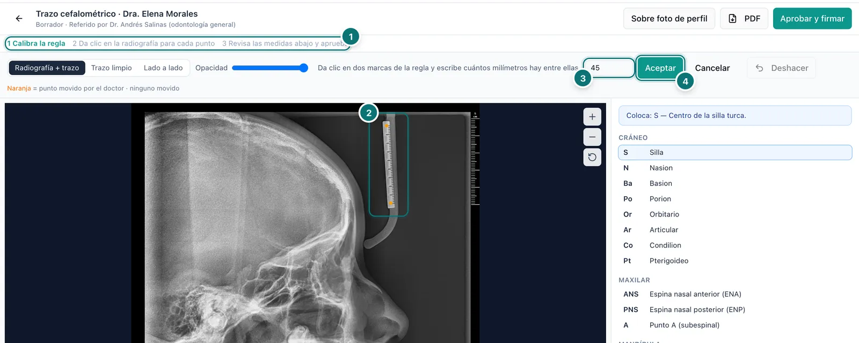
Task: Select landmark N Nasion
Action: click(x=735, y=168)
